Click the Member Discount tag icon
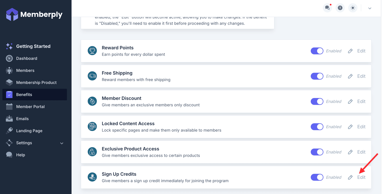 tap(92, 101)
